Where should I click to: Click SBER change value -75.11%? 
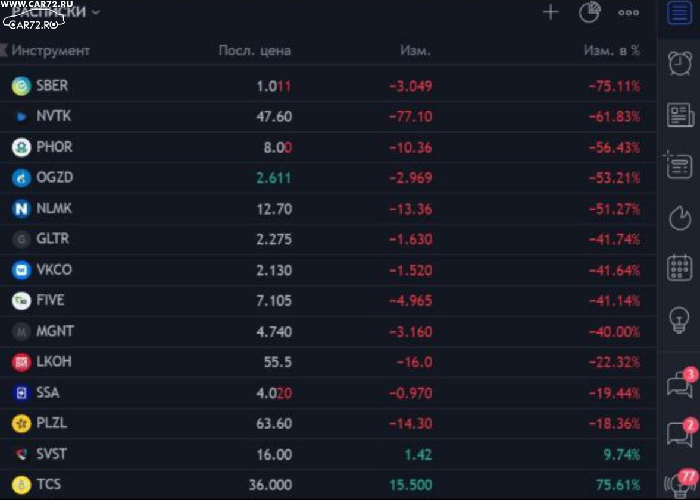[x=614, y=86]
